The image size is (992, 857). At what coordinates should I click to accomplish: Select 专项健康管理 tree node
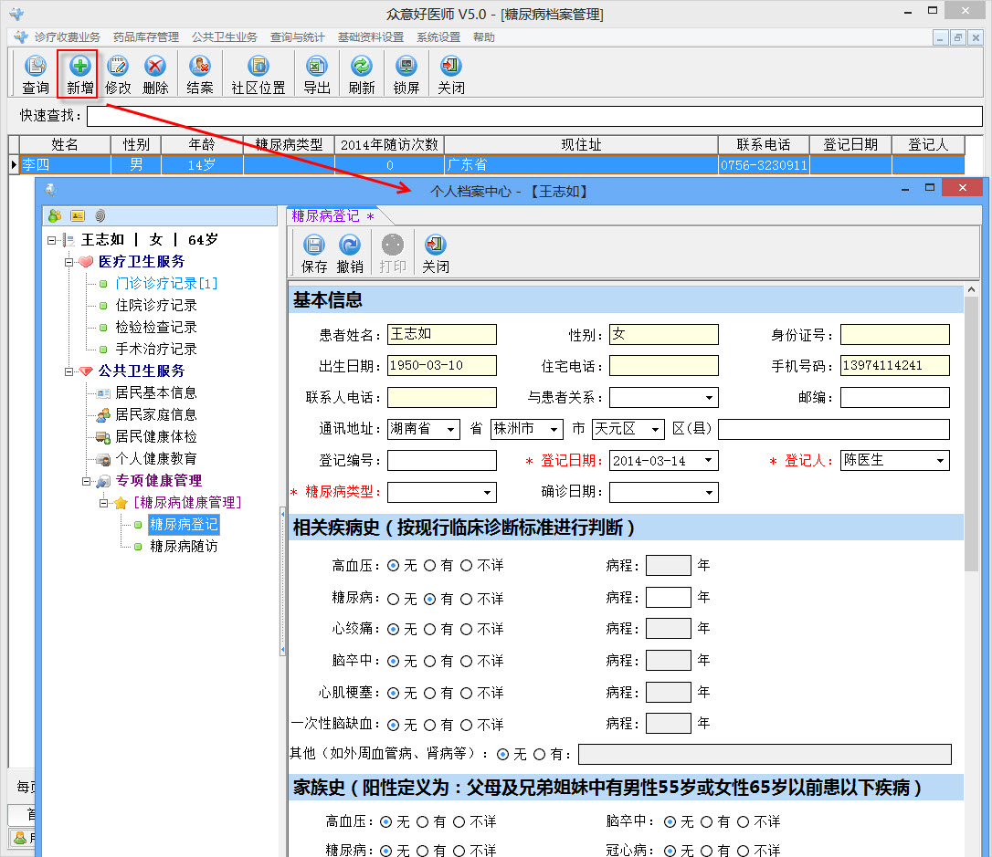(x=158, y=480)
